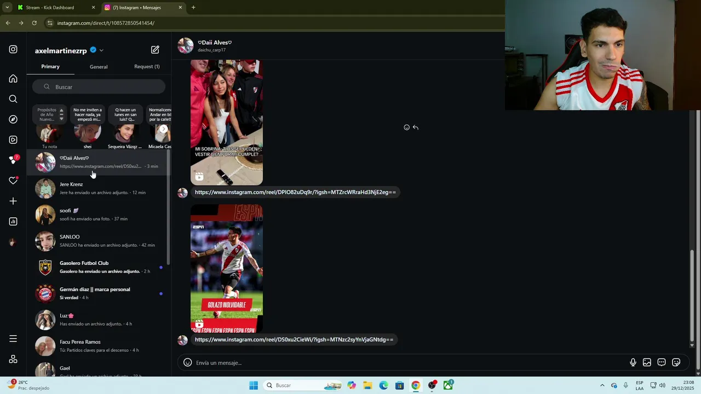
Task: Open the SANLOO conversation
Action: [x=99, y=241]
